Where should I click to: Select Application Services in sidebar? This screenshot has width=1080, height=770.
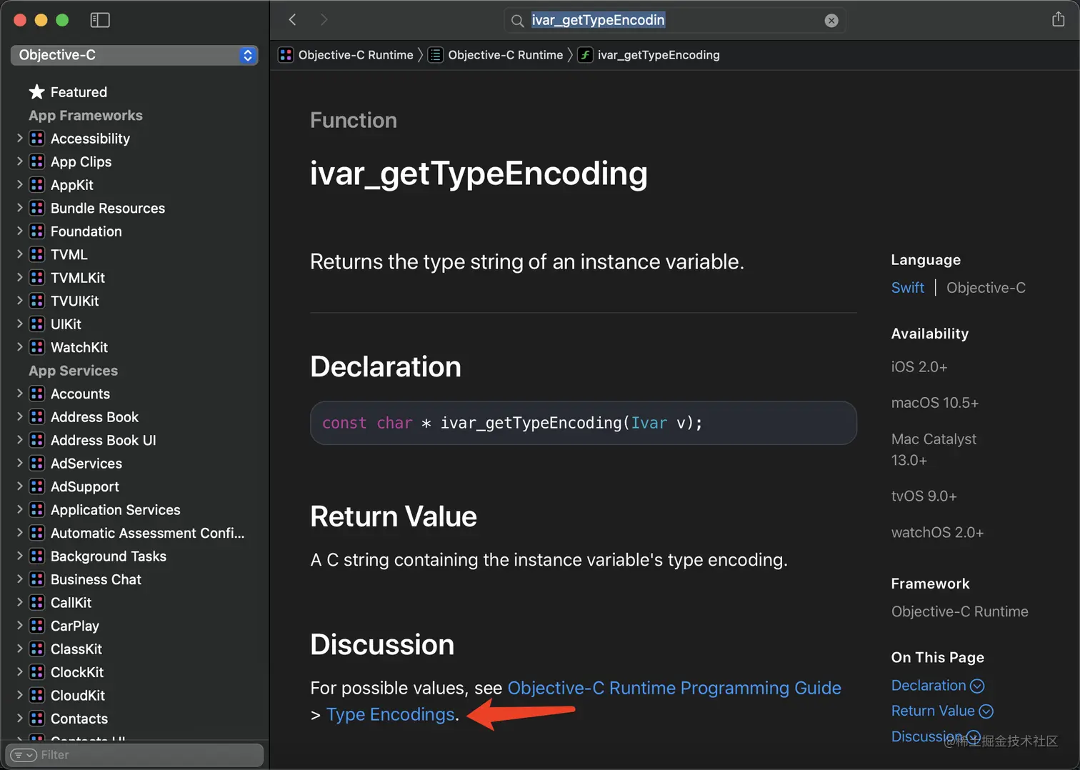point(116,510)
